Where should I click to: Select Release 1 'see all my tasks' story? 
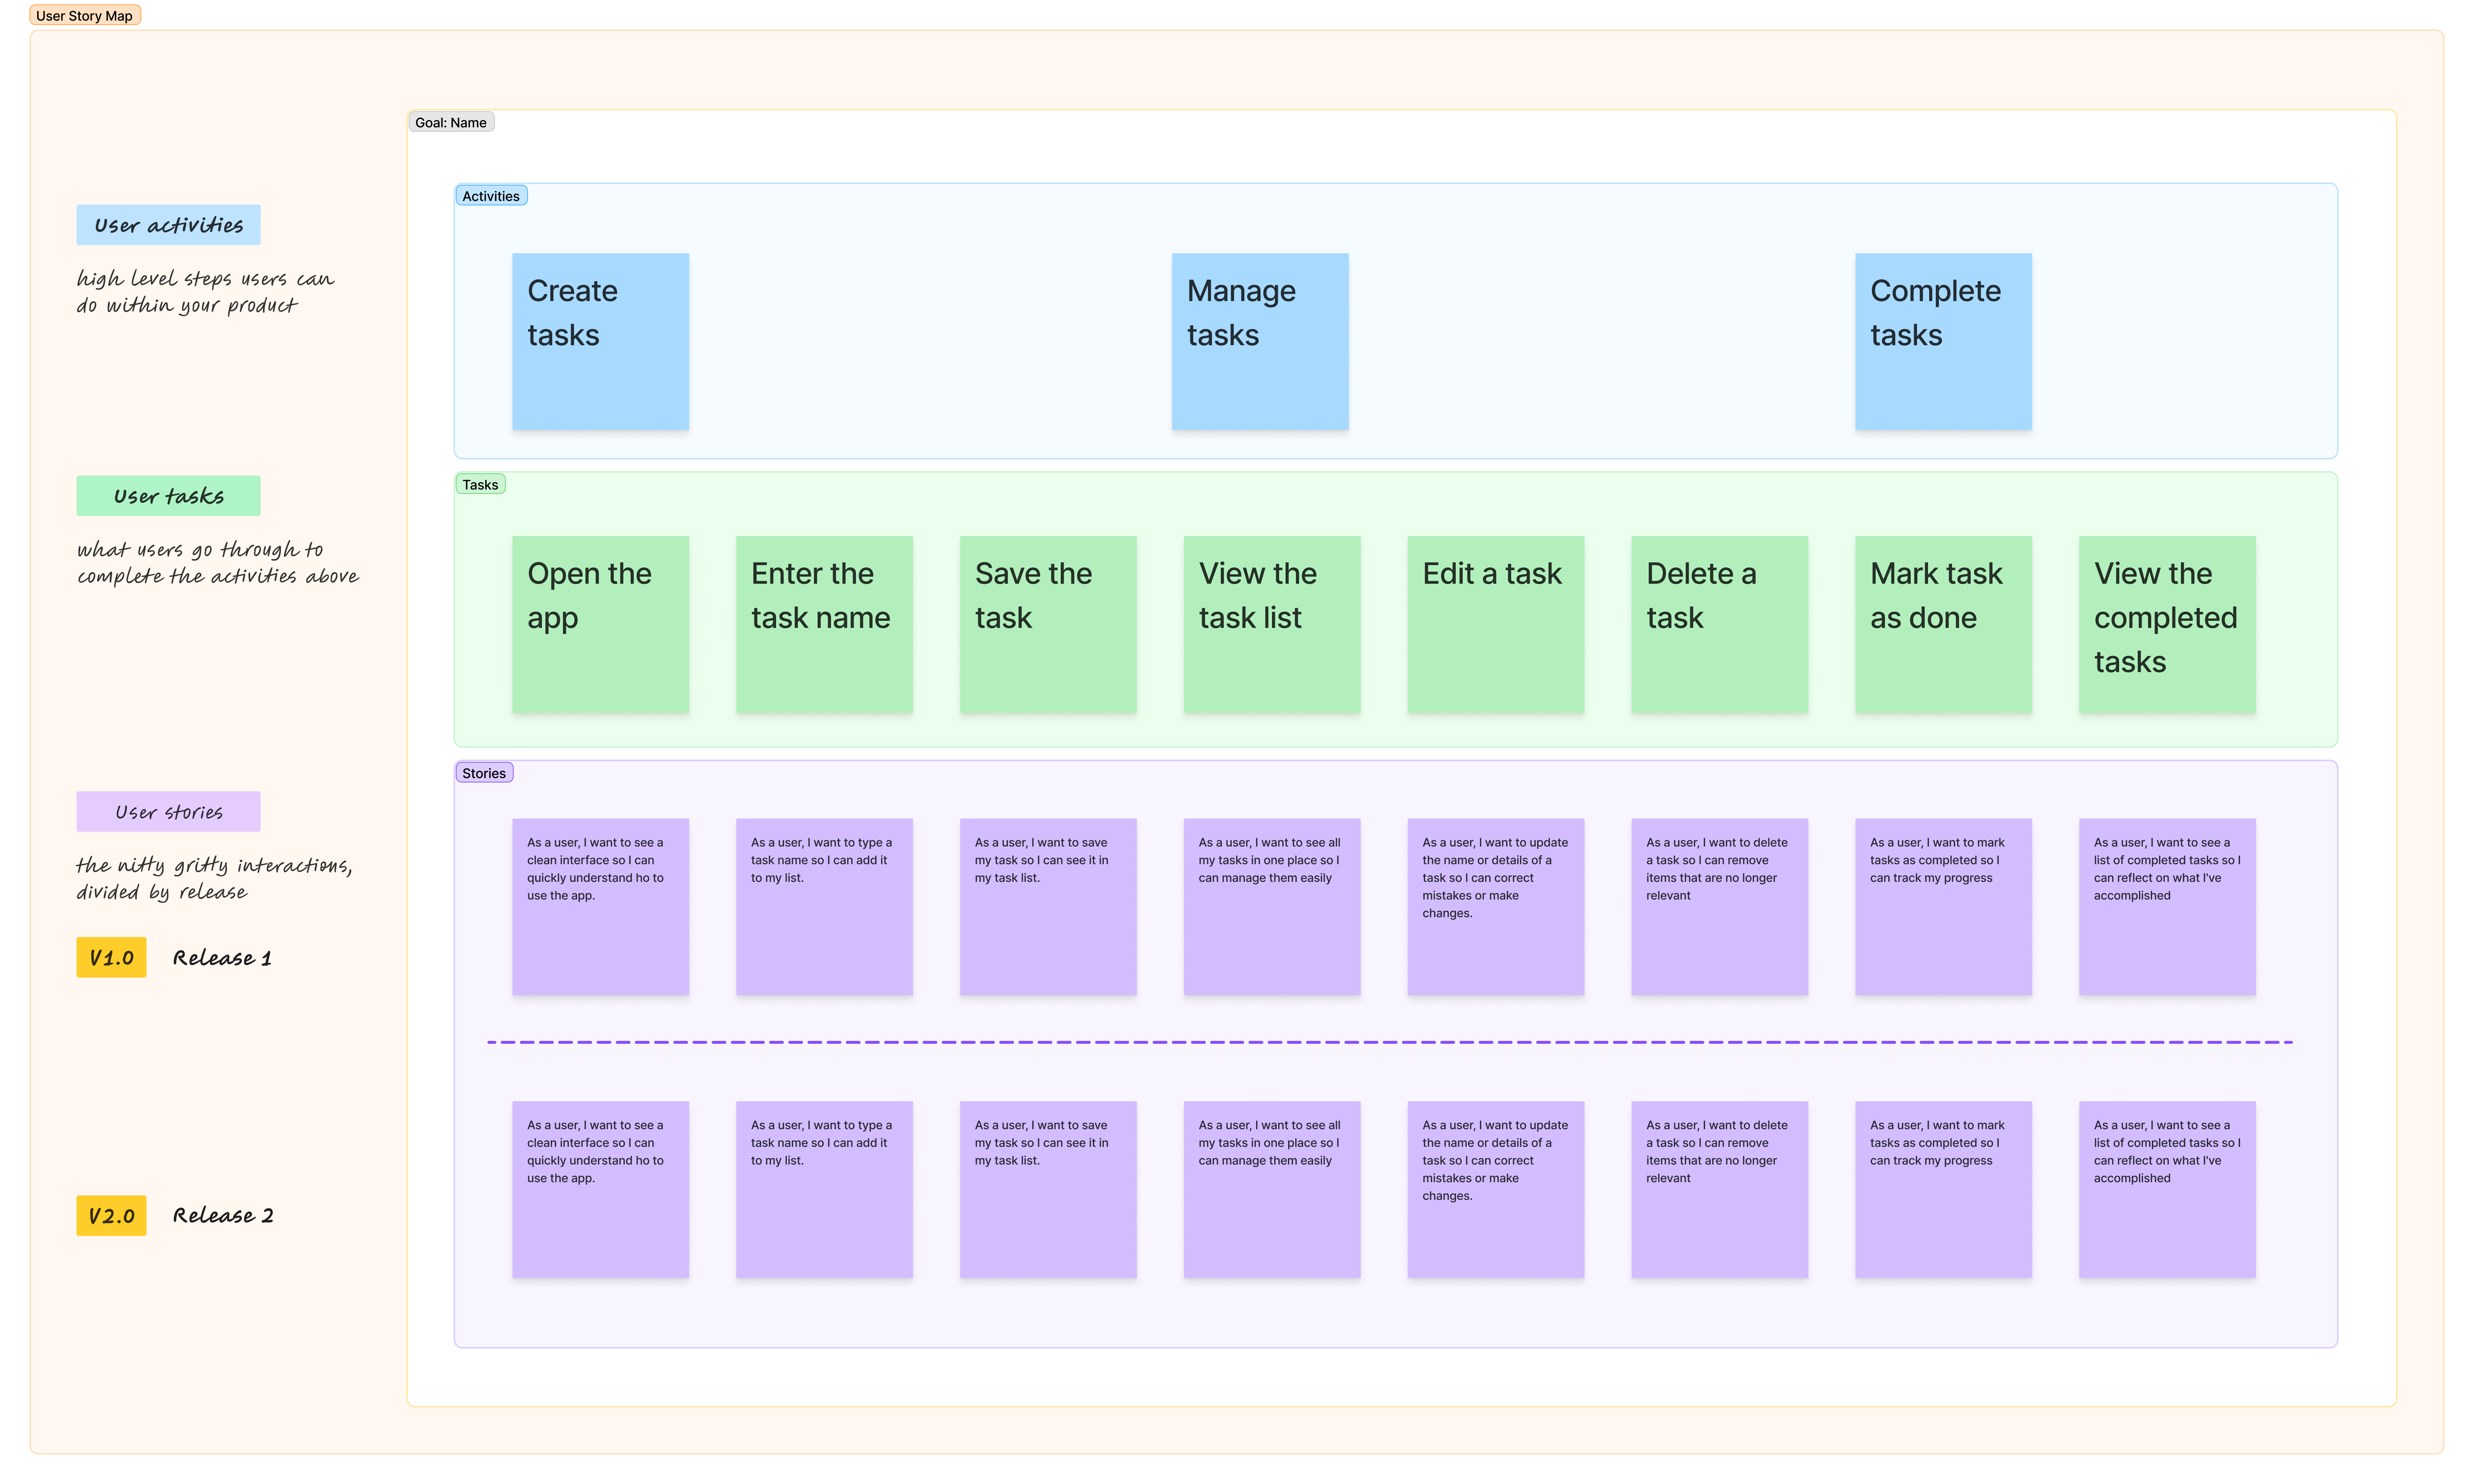click(x=1272, y=907)
